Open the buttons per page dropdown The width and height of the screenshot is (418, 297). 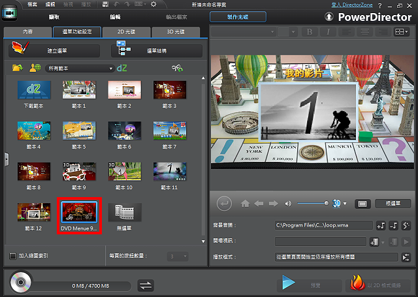click(x=178, y=257)
